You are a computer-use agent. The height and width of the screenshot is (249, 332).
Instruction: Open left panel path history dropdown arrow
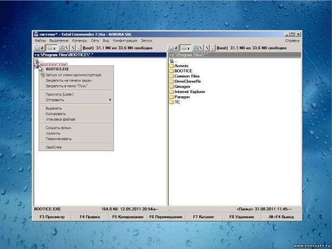[x=35, y=55]
